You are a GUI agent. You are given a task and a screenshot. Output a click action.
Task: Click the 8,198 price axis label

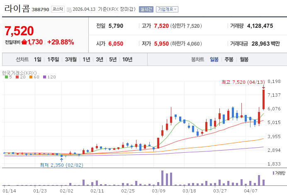coord(274,81)
